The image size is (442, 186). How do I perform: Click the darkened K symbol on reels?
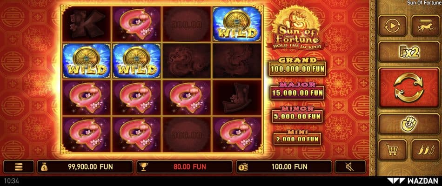coord(87,24)
